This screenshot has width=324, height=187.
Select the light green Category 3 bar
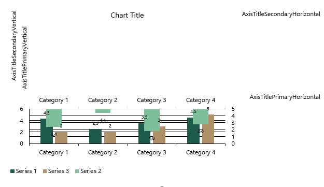152,120
